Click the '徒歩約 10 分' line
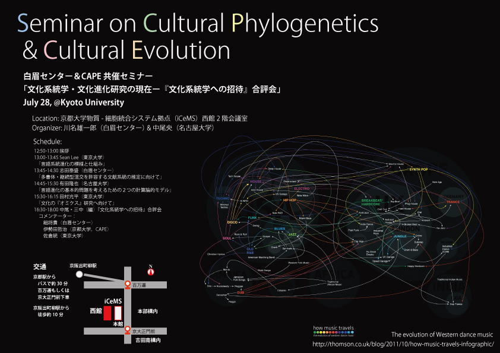500x353 pixels. point(50,314)
